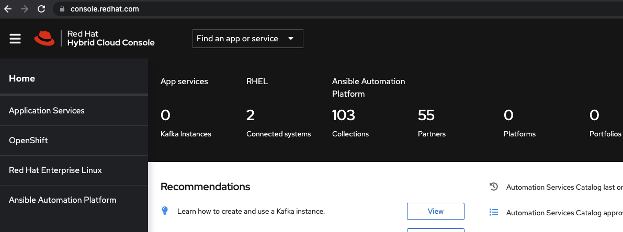Click the browser back arrow
Viewport: 623px width, 232px height.
[x=7, y=9]
